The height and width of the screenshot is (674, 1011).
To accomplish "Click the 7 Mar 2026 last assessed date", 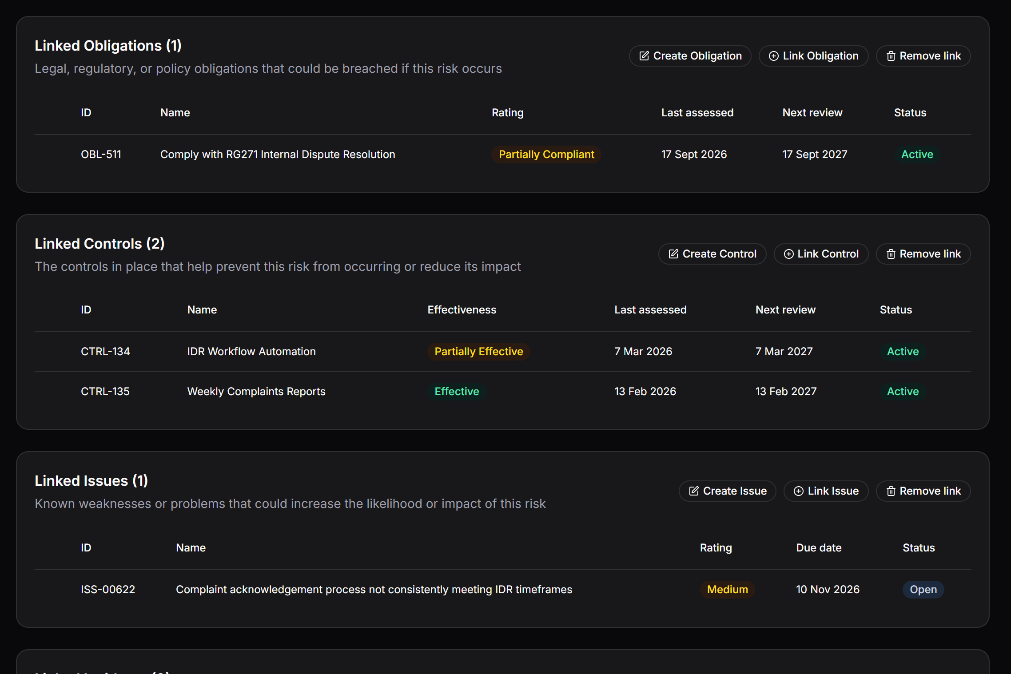I will click(643, 352).
